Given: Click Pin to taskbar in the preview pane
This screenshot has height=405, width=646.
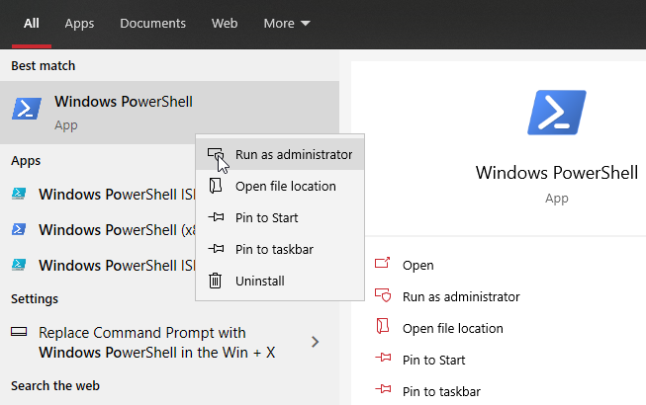Looking at the screenshot, I should coord(441,391).
